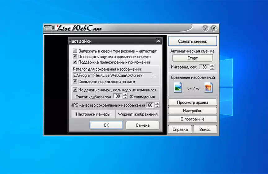The height and width of the screenshot is (174, 268).
Task: Click 'Каталог для сохранения изображений:' label
Action: pos(107,69)
